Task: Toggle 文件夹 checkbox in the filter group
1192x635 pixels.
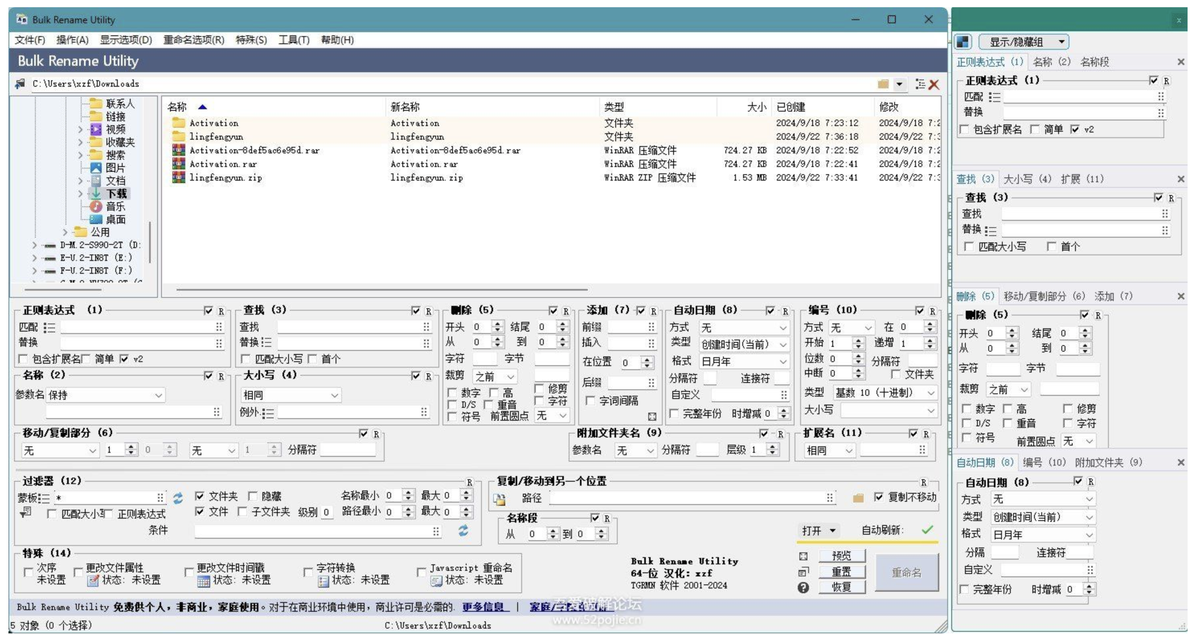Action: point(199,496)
